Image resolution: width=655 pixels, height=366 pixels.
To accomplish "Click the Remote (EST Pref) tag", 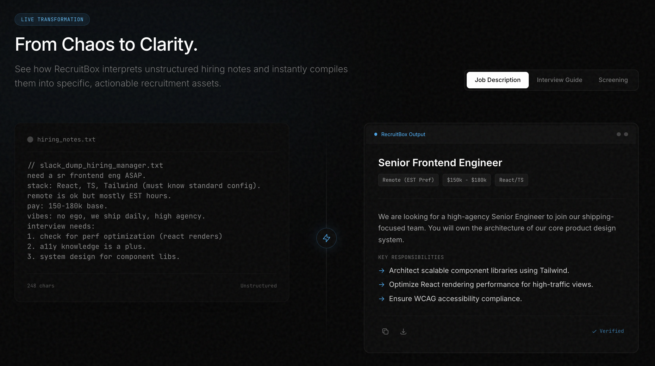I will [408, 180].
